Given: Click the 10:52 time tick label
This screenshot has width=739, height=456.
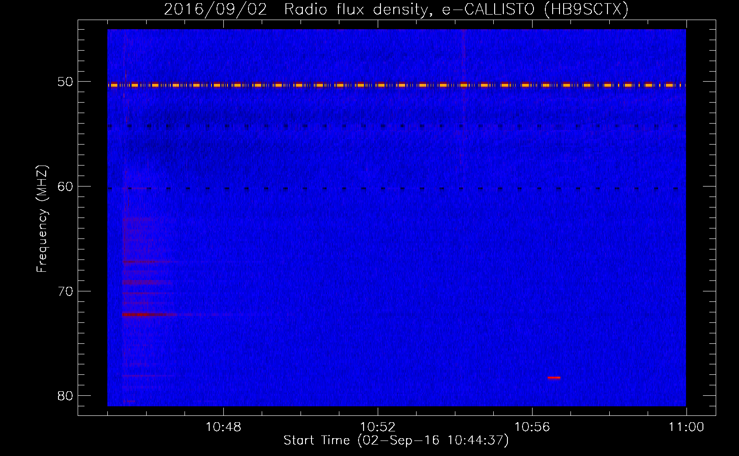Looking at the screenshot, I should 378,427.
